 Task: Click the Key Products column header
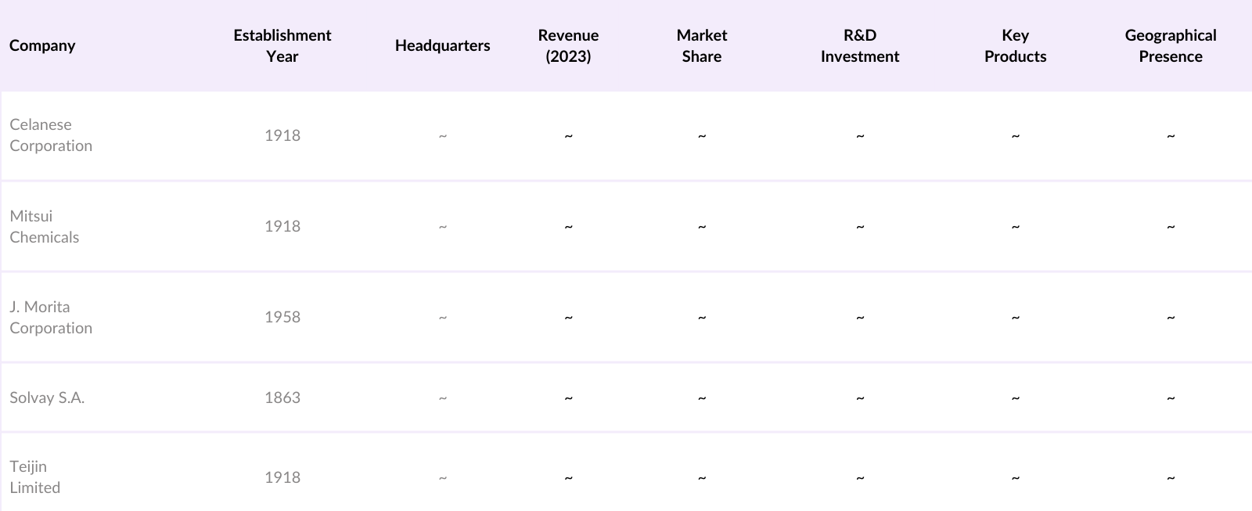(1015, 45)
